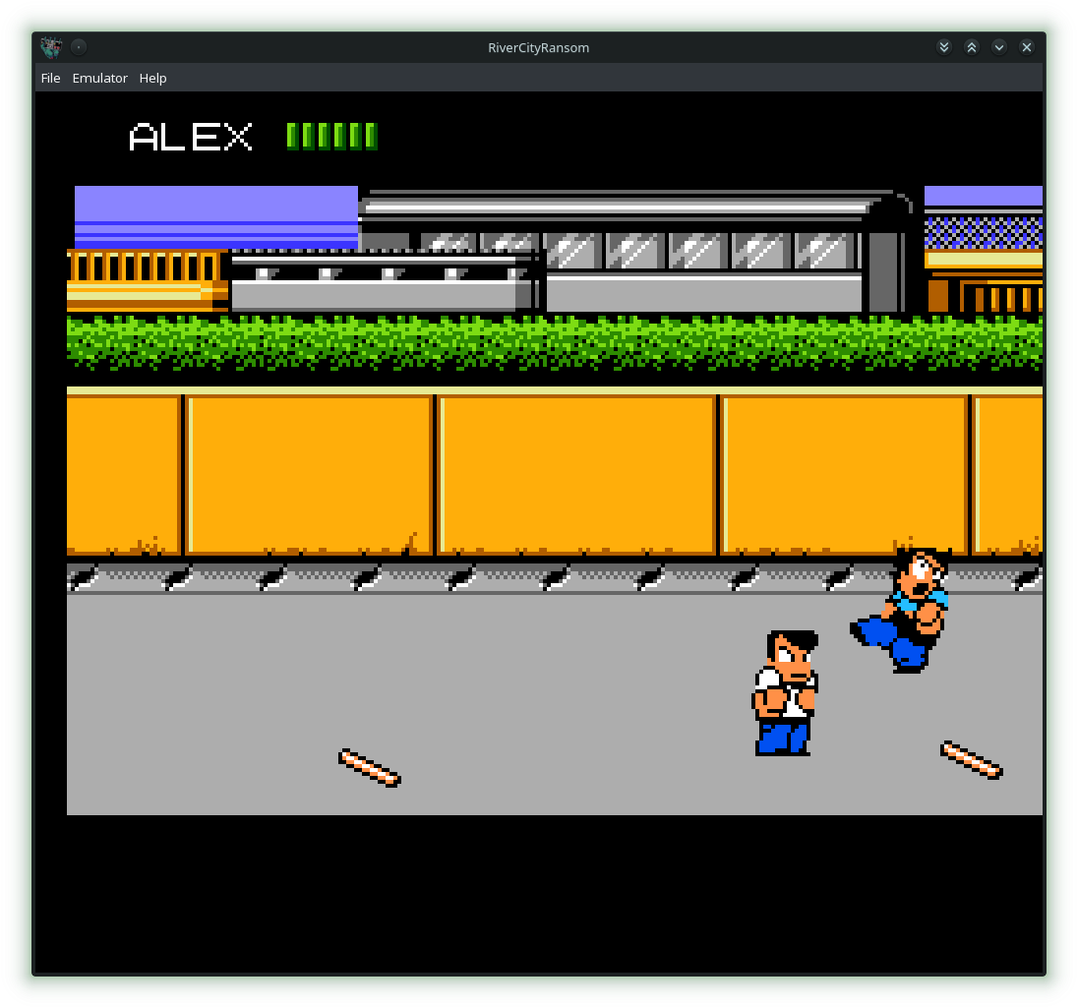Toggle keep window below others button

pyautogui.click(x=944, y=47)
